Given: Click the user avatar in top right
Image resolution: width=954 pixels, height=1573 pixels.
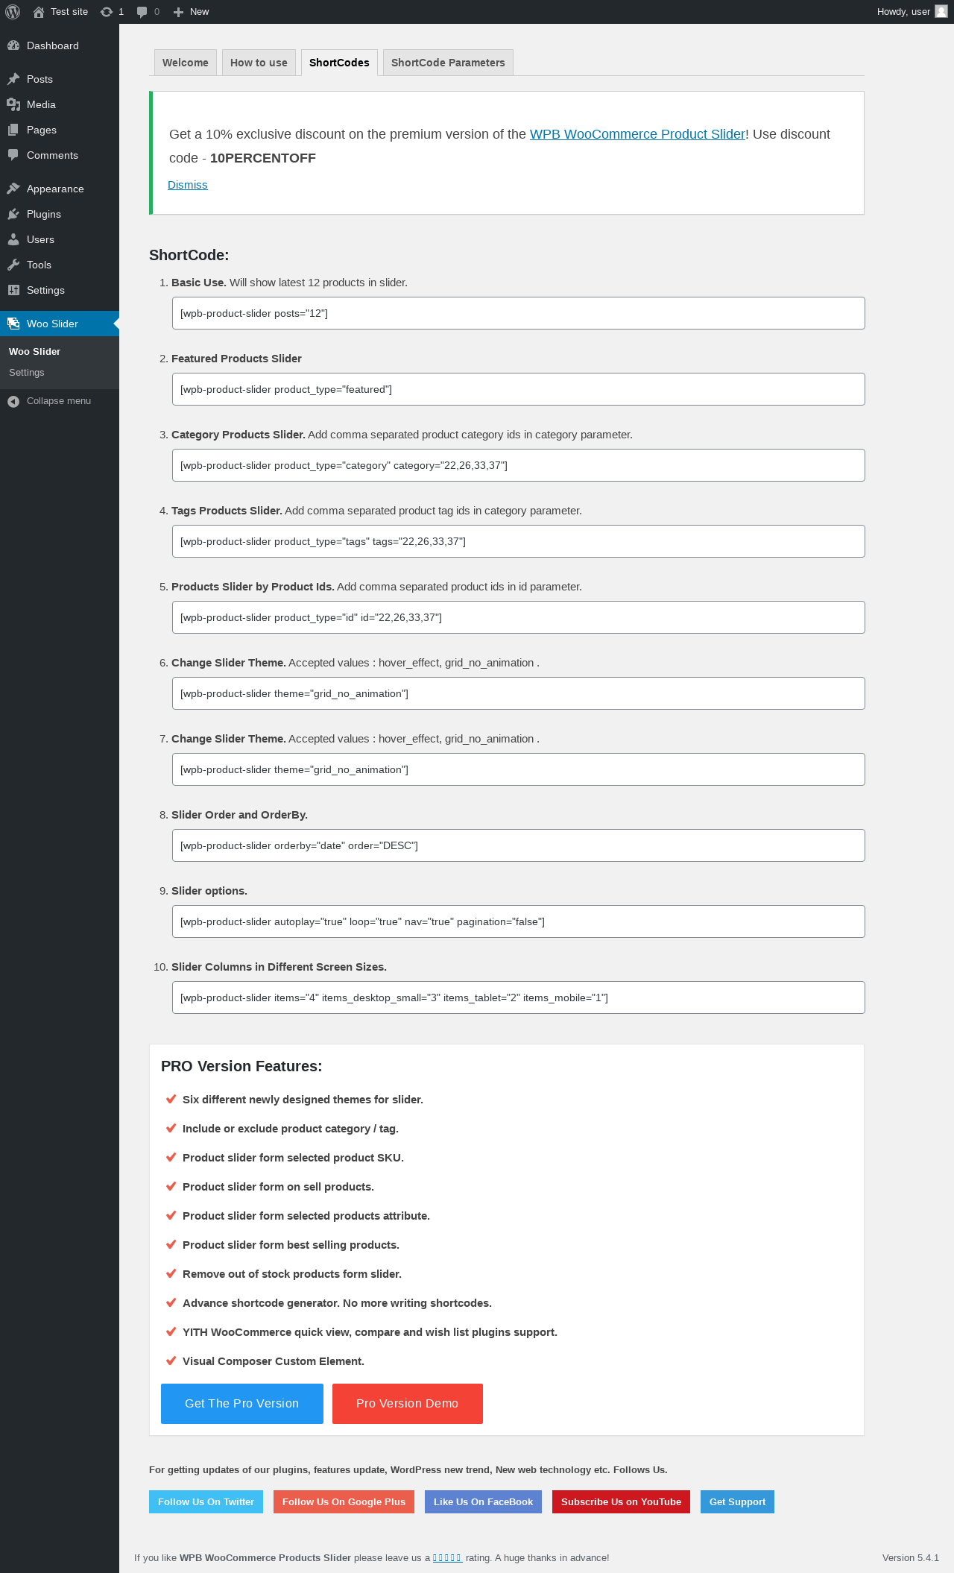Looking at the screenshot, I should coord(941,11).
